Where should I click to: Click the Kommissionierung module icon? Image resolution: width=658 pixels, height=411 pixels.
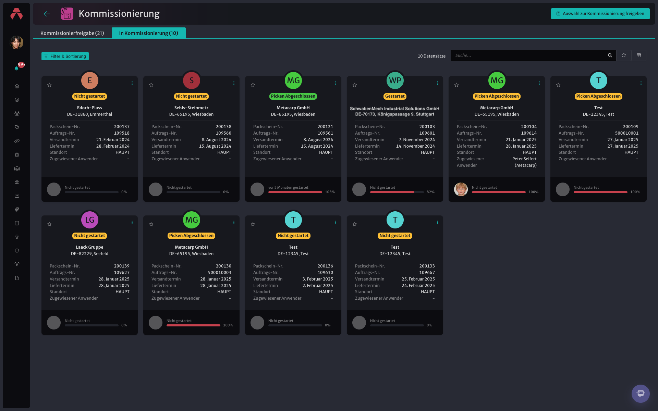tap(67, 14)
